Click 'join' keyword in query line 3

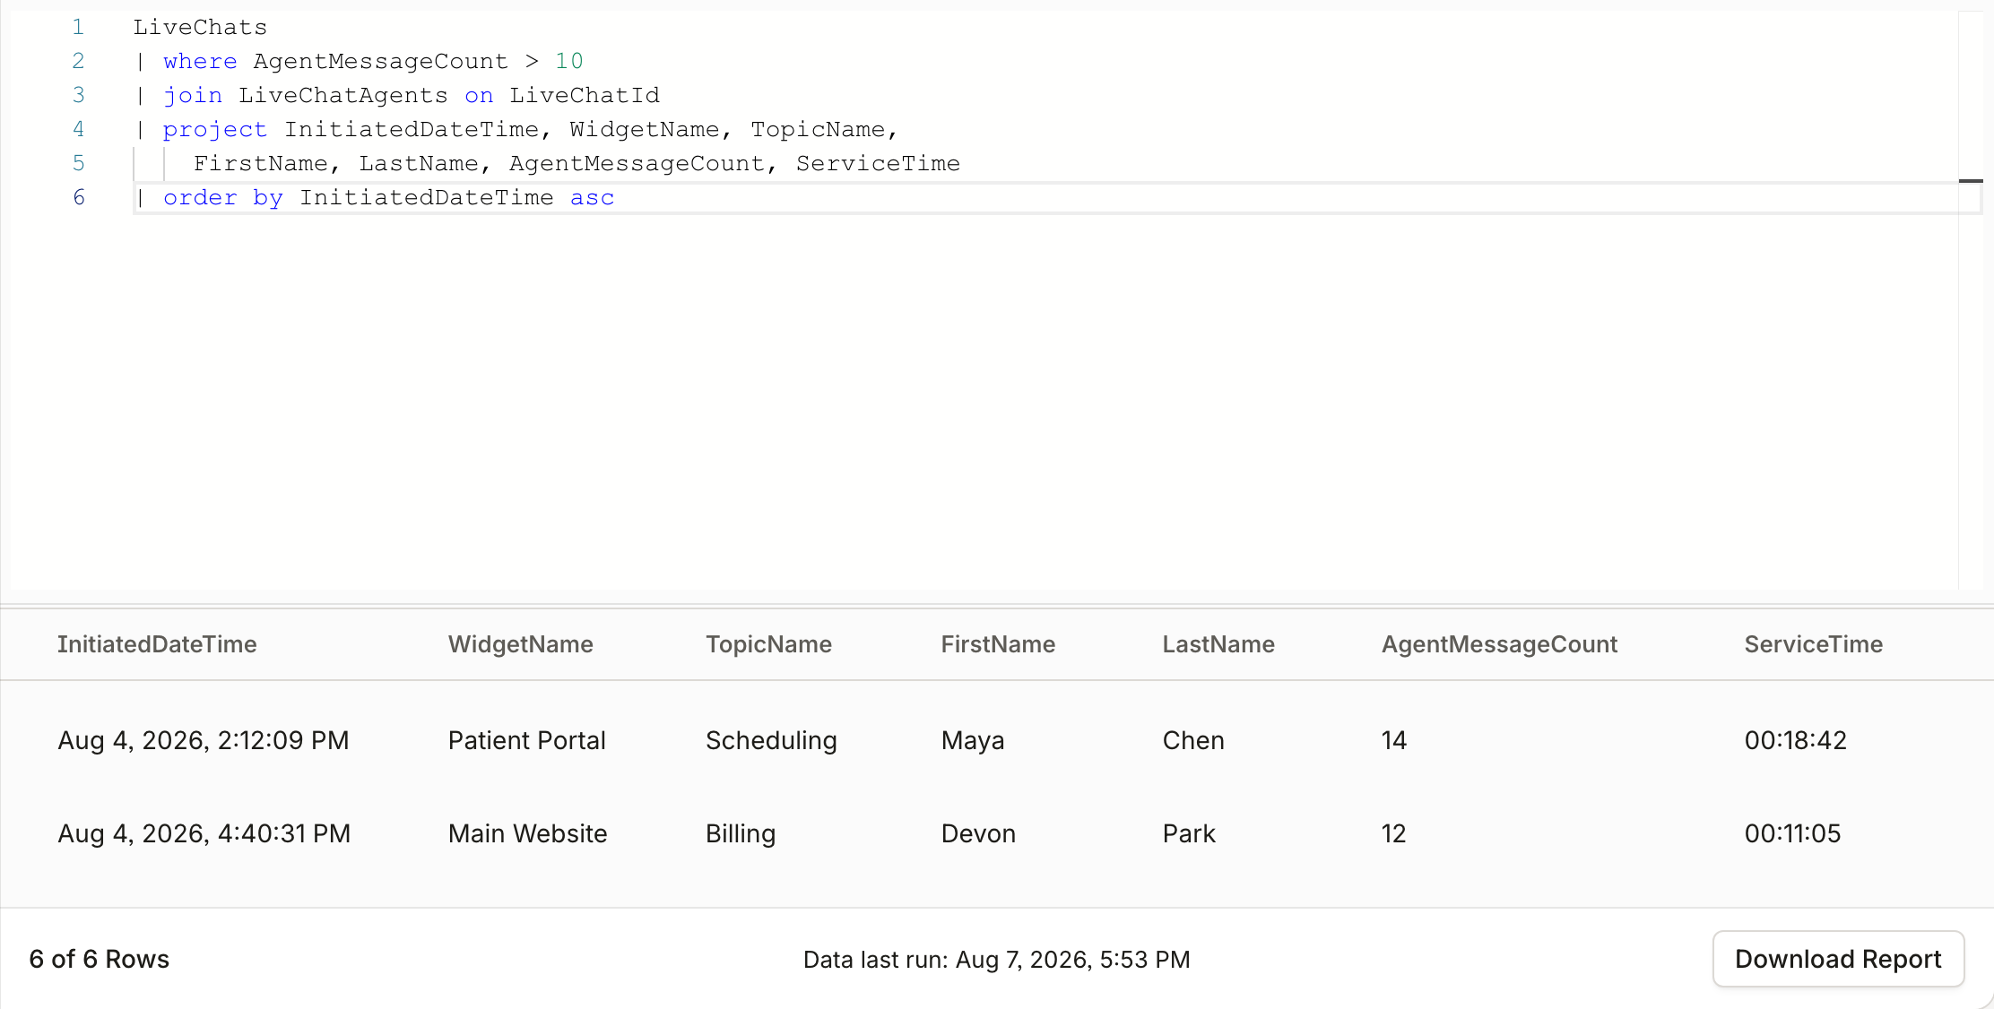193,96
